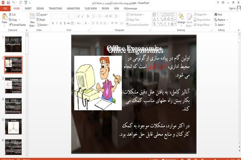Click the Copy command

13,20
